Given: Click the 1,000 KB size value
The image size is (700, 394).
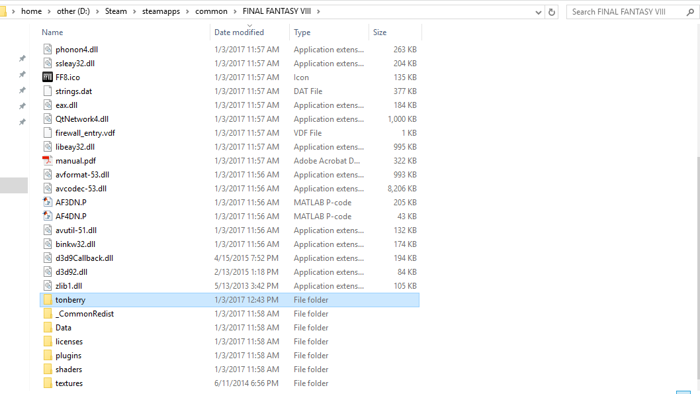Looking at the screenshot, I should [402, 119].
